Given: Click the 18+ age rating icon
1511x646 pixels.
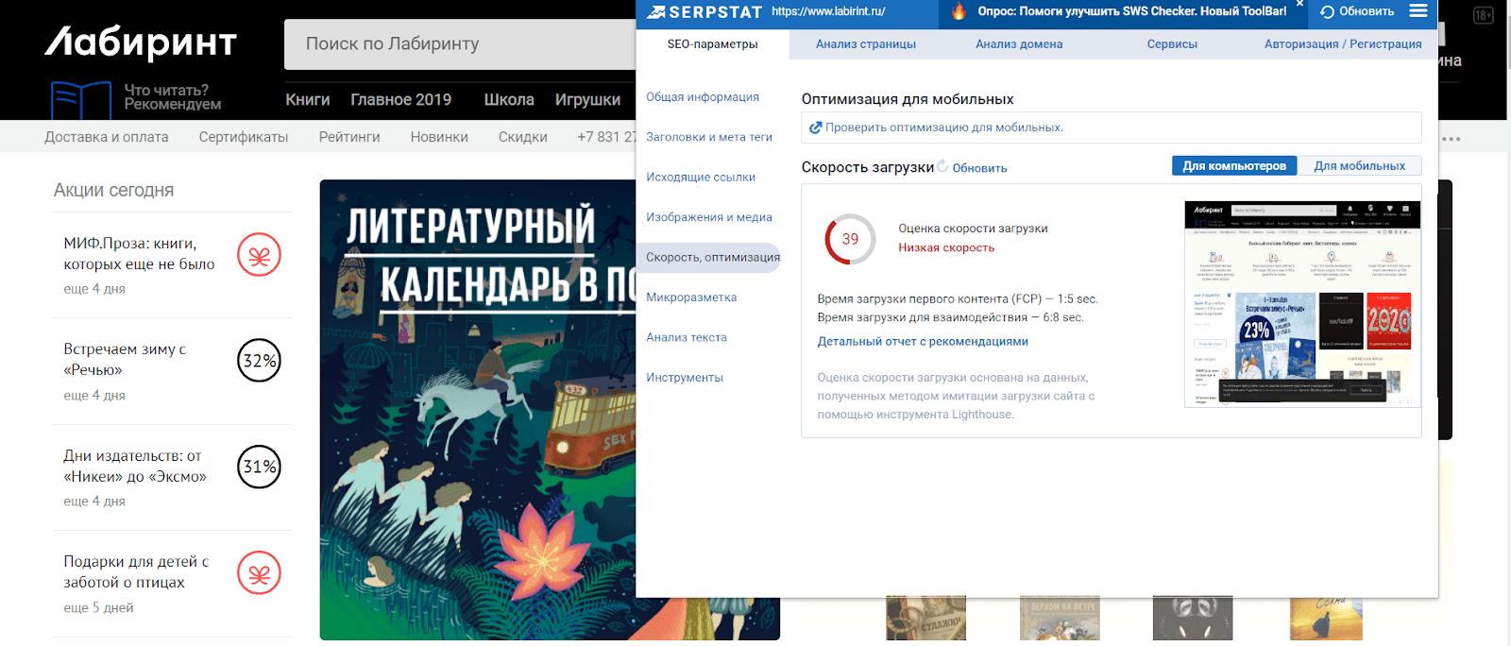Looking at the screenshot, I should (x=1484, y=15).
